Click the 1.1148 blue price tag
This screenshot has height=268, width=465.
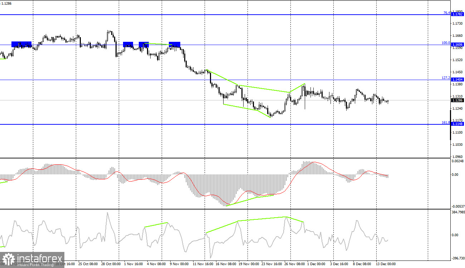click(458, 124)
